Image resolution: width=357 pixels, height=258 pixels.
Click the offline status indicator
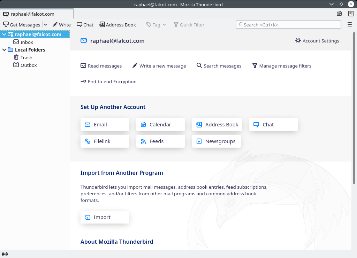pyautogui.click(x=5, y=254)
